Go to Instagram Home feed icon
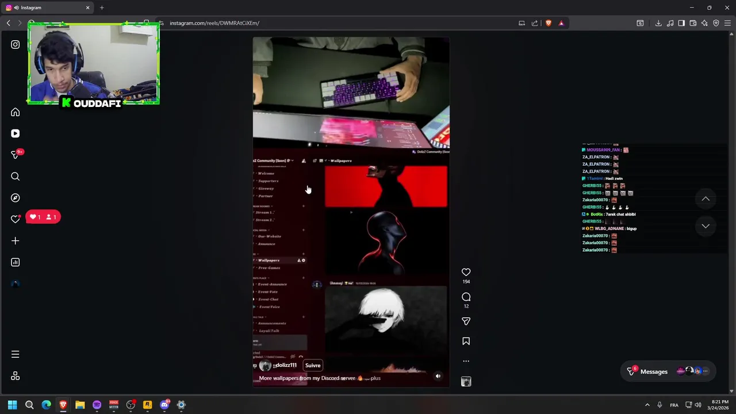This screenshot has height=414, width=736. pos(16,112)
